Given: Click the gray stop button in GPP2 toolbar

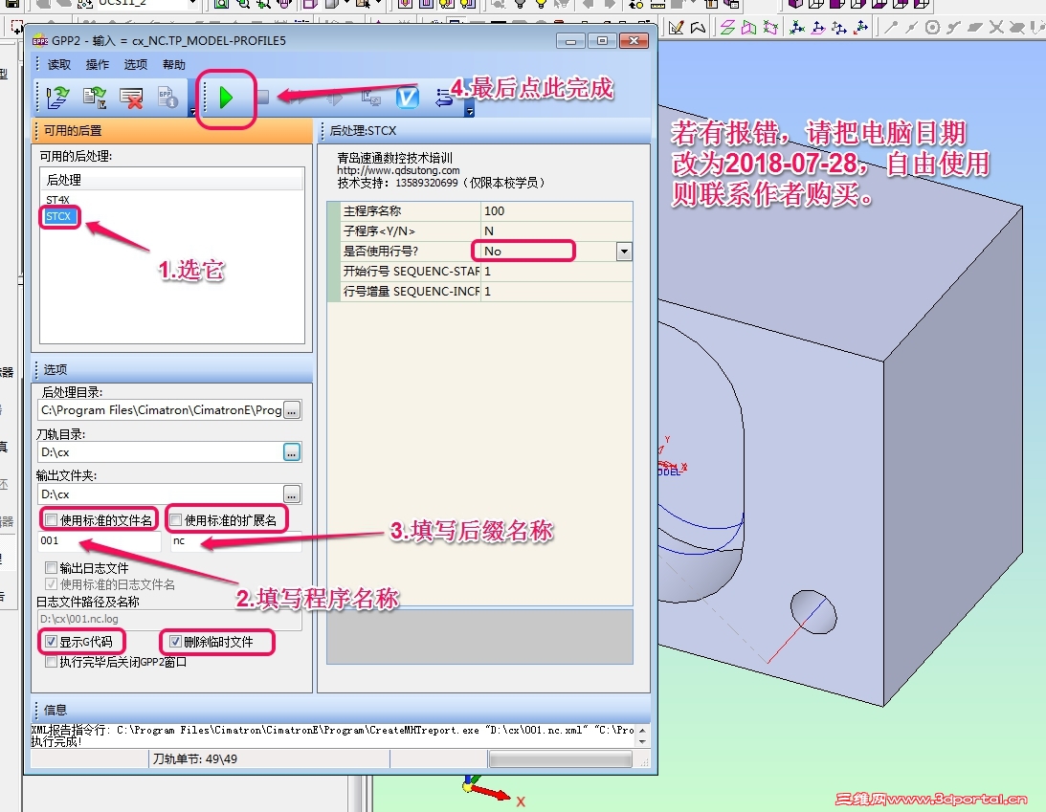Looking at the screenshot, I should click(263, 98).
